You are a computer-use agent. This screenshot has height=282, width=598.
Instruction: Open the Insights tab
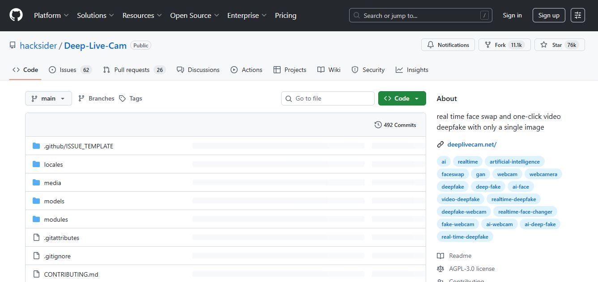point(412,70)
